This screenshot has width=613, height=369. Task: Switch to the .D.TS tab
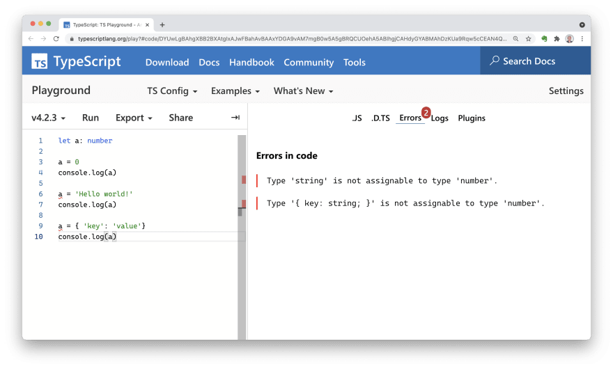click(380, 118)
